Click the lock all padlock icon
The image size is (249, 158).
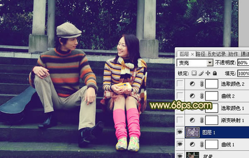(x=215, y=73)
